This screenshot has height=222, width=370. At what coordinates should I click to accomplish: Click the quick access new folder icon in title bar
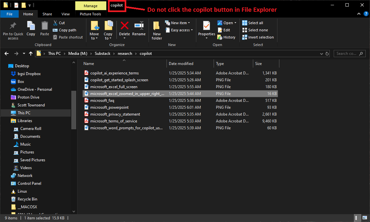coord(24,5)
